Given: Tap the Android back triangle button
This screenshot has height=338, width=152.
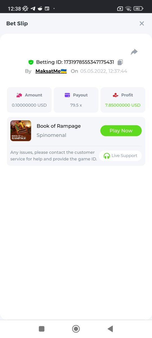Looking at the screenshot, I should [110, 329].
